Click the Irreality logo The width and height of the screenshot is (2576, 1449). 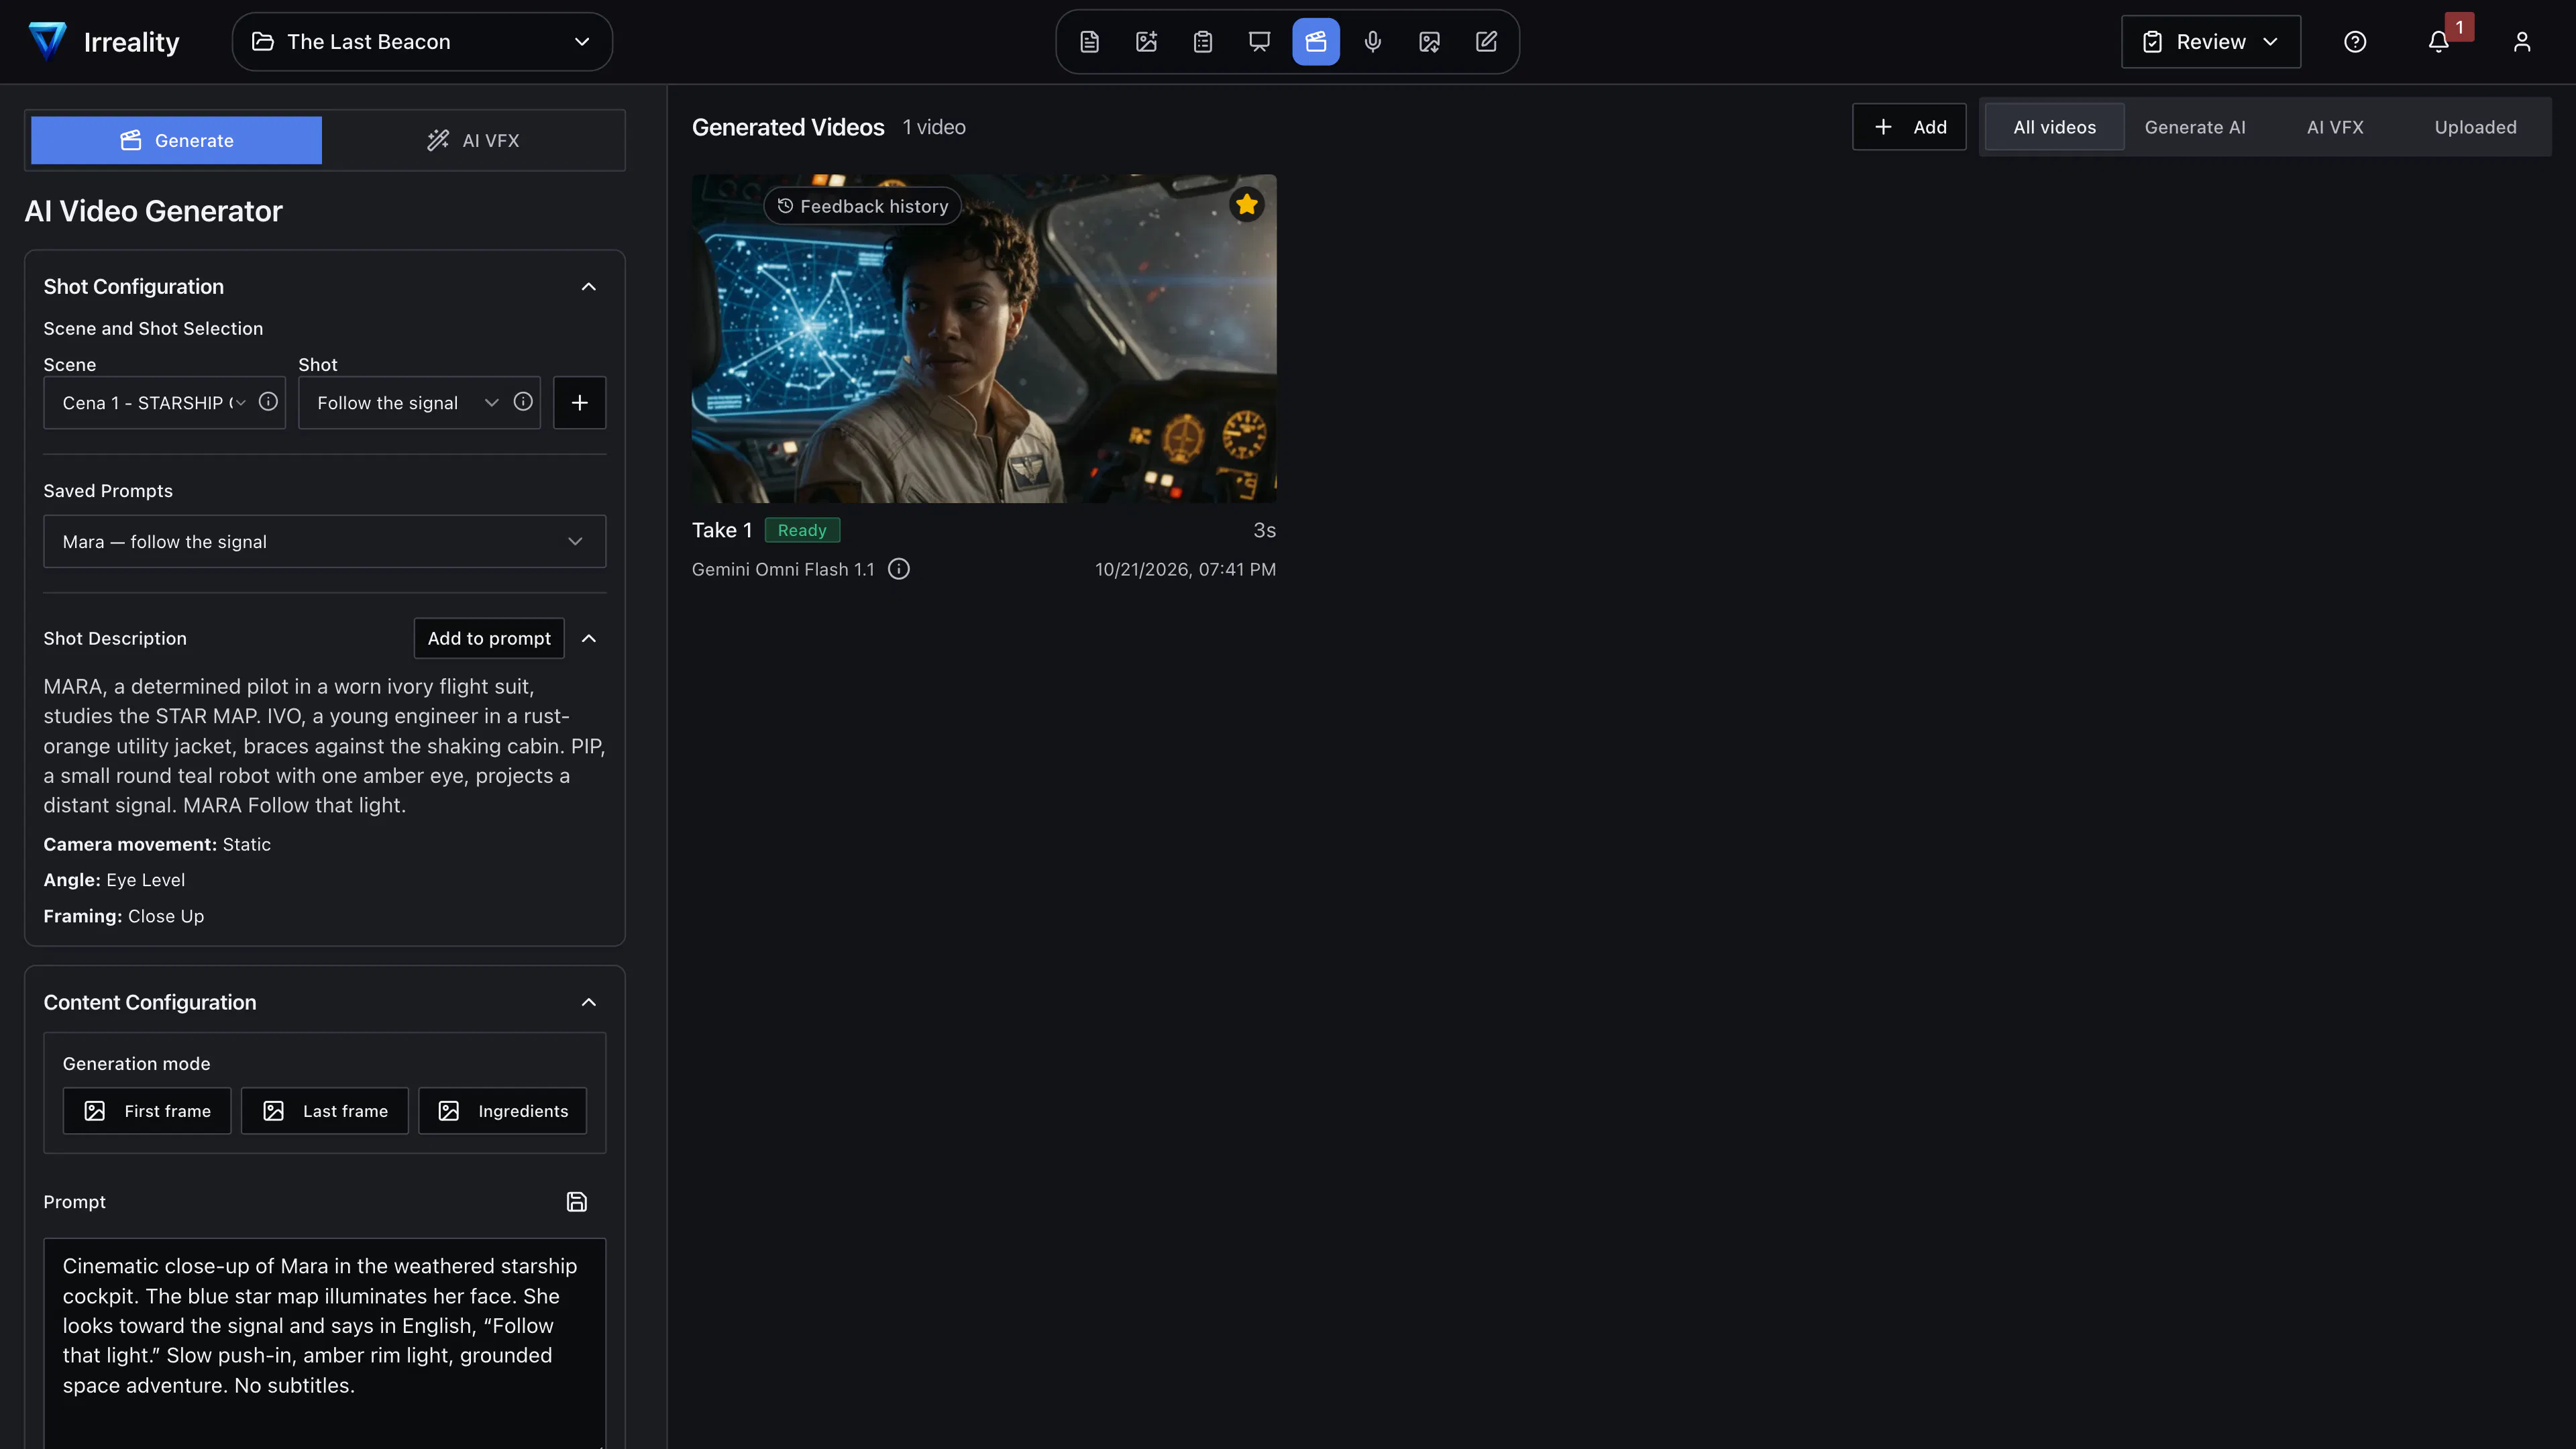(104, 42)
